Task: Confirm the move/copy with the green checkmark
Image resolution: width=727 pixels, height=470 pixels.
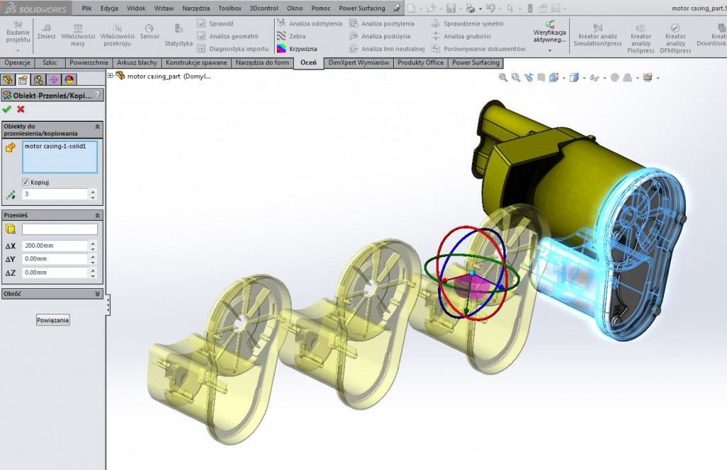Action: [x=7, y=109]
